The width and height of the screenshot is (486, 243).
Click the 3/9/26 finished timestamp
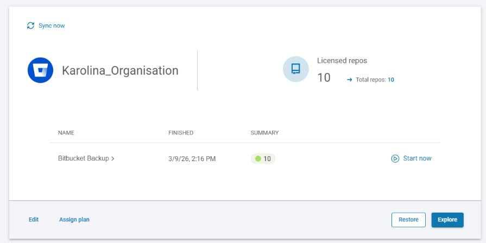[x=192, y=159]
